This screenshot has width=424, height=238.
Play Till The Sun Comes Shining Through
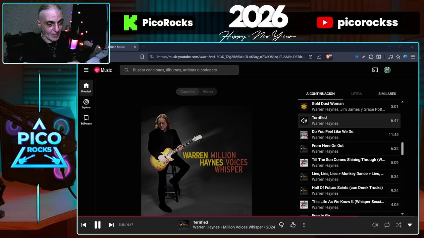point(349,163)
